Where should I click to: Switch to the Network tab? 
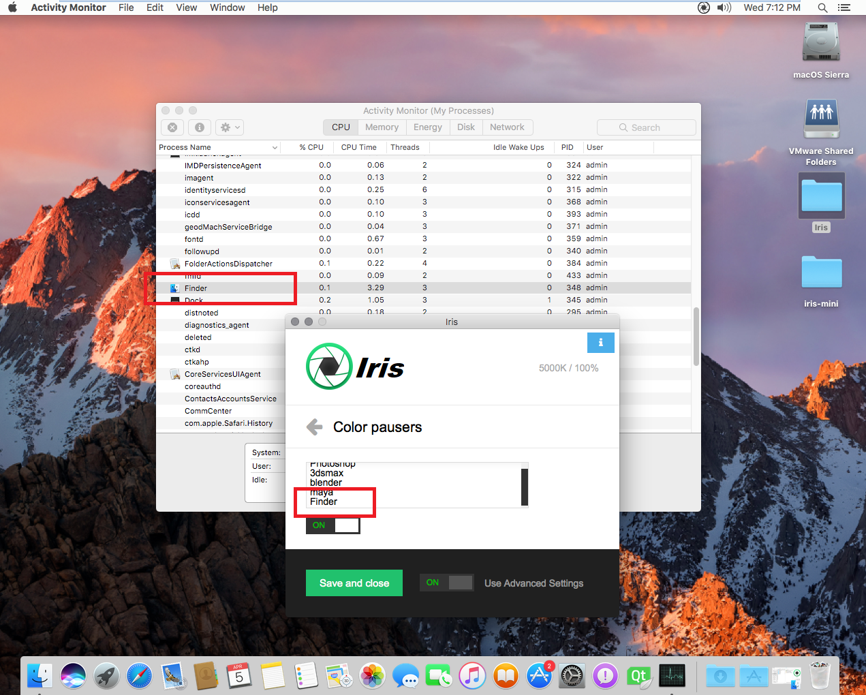point(507,127)
